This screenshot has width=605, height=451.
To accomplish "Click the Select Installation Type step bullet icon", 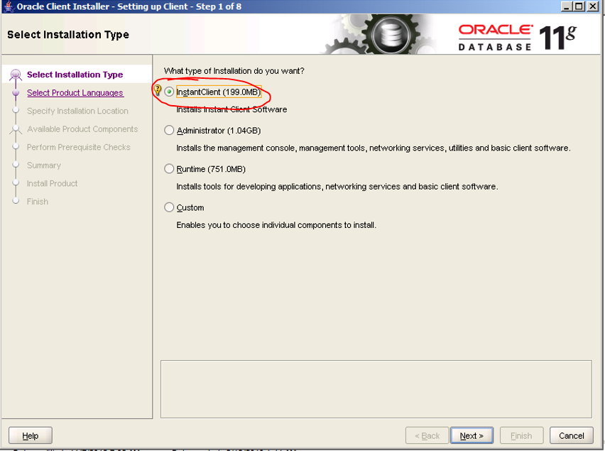I will 16,75.
